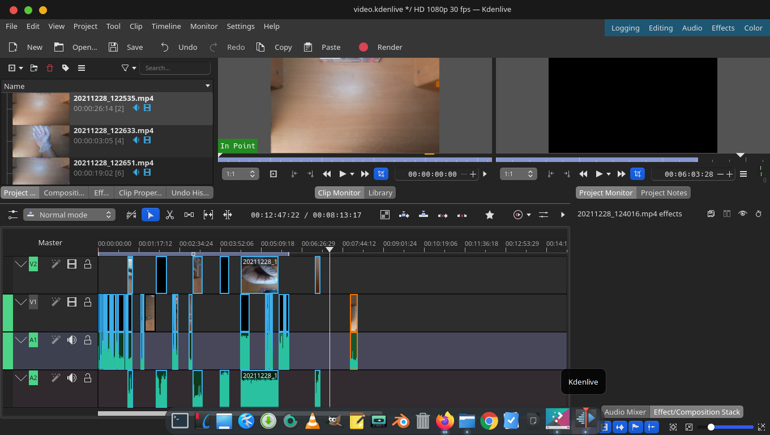Switch to Project Notes tab

click(x=664, y=193)
